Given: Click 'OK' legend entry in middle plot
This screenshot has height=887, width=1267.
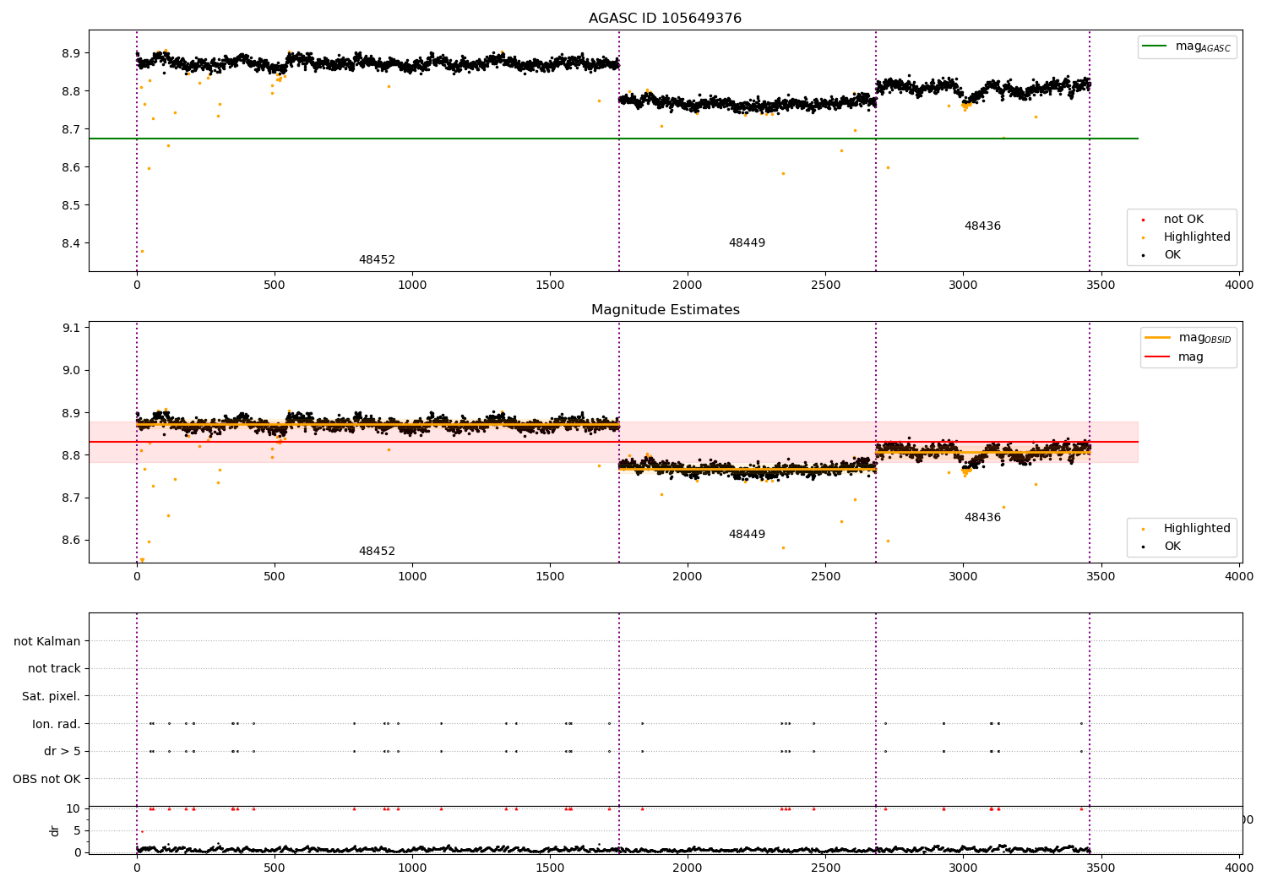Looking at the screenshot, I should click(1162, 547).
